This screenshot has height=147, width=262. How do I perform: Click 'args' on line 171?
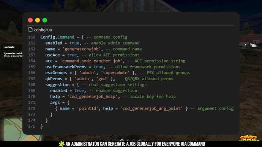pos(55,103)
